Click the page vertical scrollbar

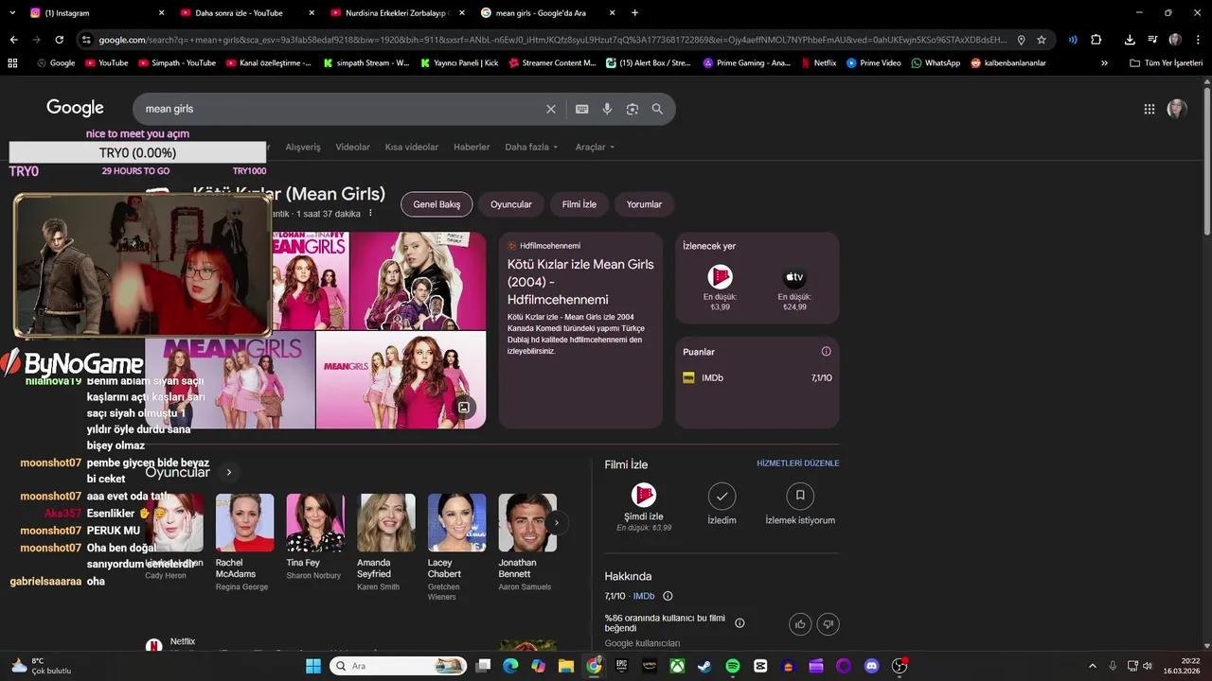coord(1206,161)
